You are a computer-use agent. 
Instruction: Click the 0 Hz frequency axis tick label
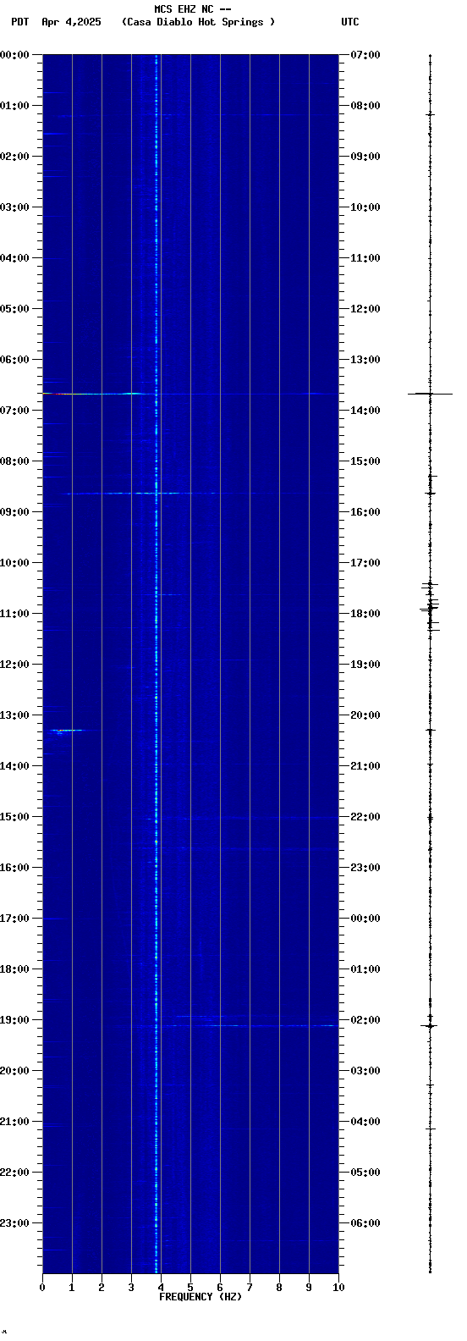click(x=42, y=1288)
